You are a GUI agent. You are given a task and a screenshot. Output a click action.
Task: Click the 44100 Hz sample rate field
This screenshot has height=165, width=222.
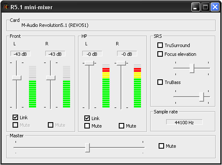click(x=184, y=122)
